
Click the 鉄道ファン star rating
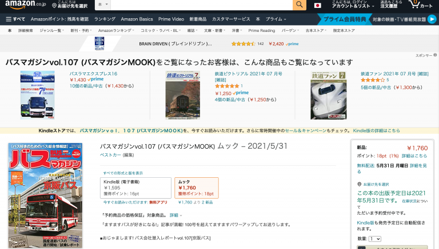tap(373, 80)
